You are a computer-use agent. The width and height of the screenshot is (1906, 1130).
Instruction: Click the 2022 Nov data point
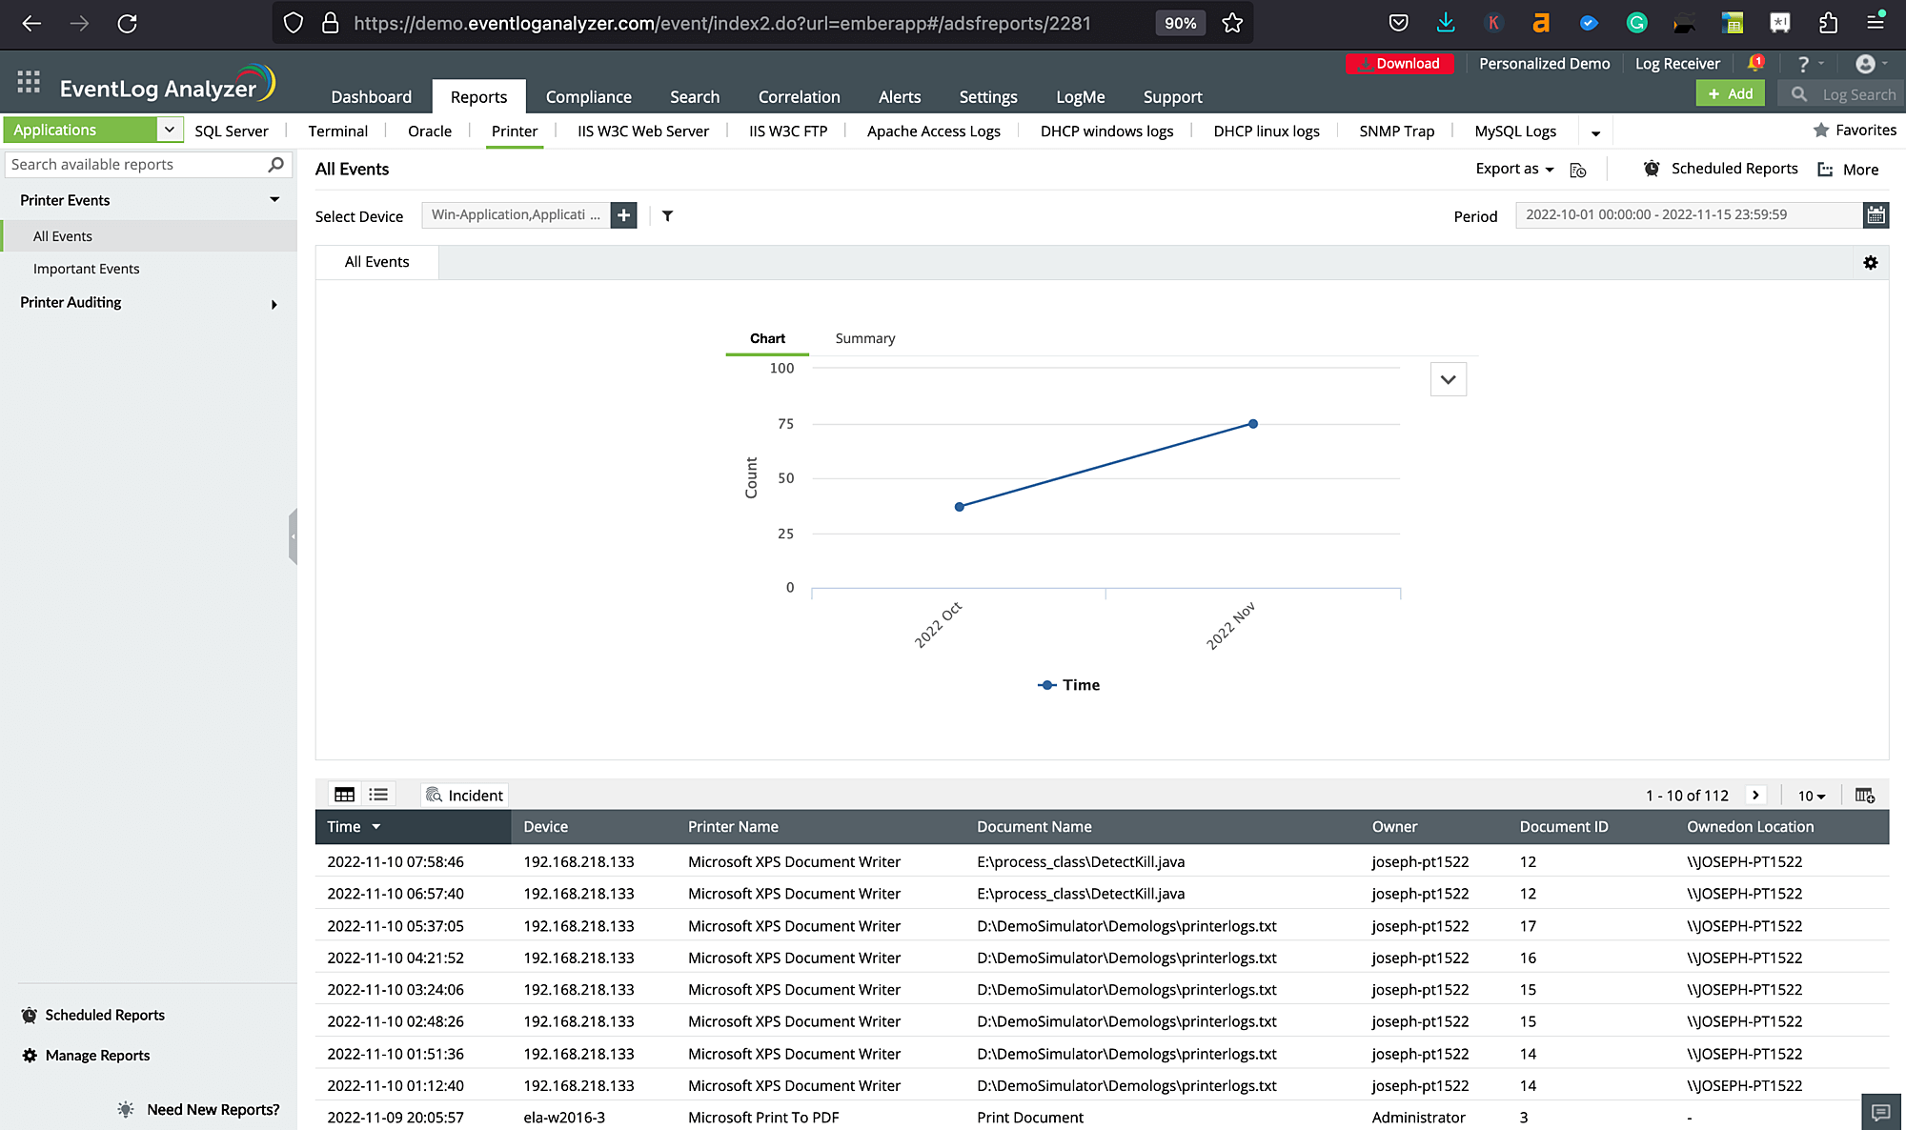[x=1252, y=424]
